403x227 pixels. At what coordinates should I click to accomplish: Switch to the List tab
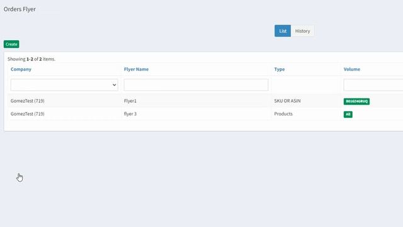[x=283, y=31]
